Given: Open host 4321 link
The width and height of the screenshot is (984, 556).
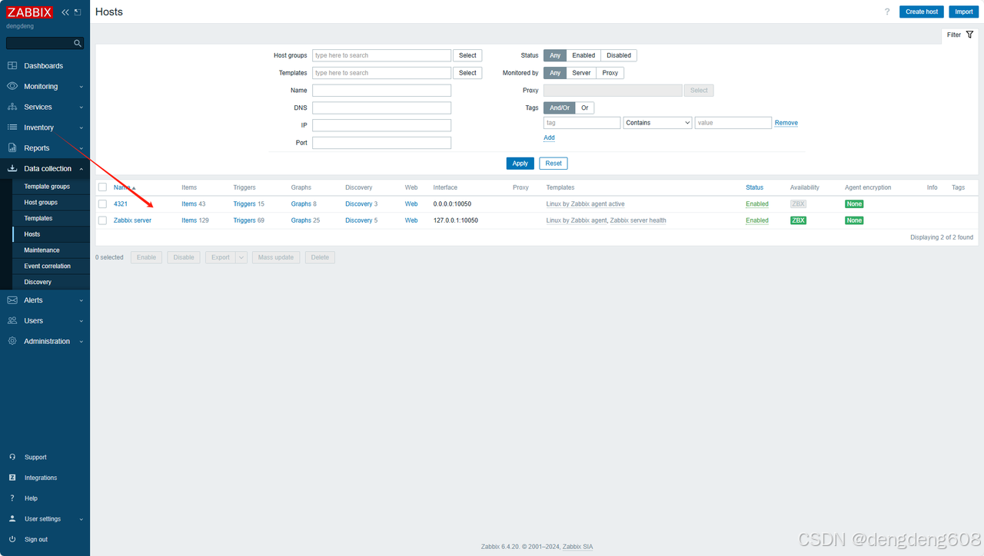Looking at the screenshot, I should click(x=121, y=204).
